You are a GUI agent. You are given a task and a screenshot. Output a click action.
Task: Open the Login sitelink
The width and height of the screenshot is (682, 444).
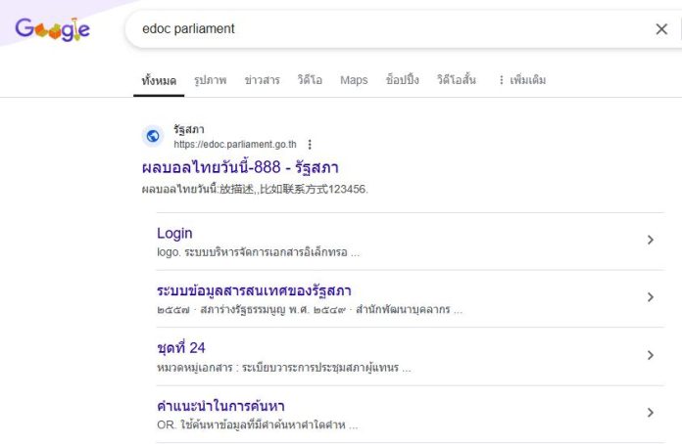[x=174, y=233]
